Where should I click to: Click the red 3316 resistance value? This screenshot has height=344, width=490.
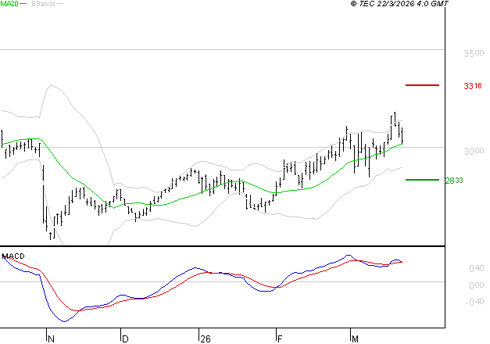tap(473, 86)
